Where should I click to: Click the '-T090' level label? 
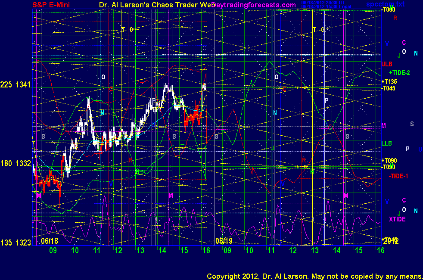point(388,167)
